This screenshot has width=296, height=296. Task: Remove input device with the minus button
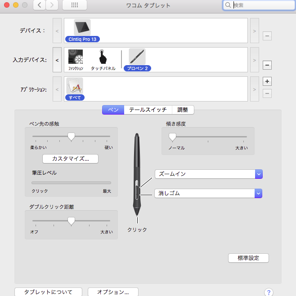[x=267, y=65]
